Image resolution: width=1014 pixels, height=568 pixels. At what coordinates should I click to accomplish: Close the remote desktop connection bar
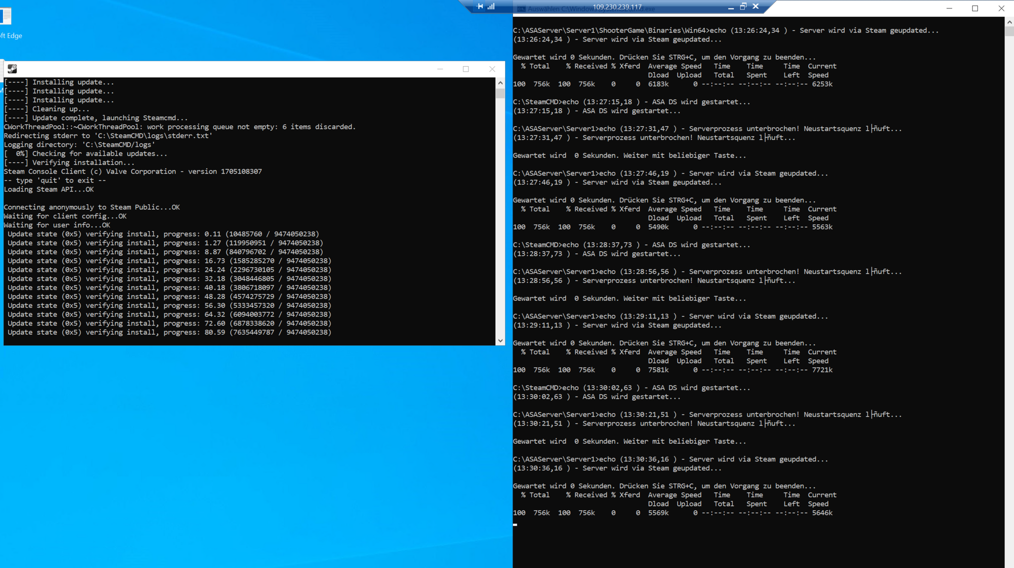coord(756,6)
